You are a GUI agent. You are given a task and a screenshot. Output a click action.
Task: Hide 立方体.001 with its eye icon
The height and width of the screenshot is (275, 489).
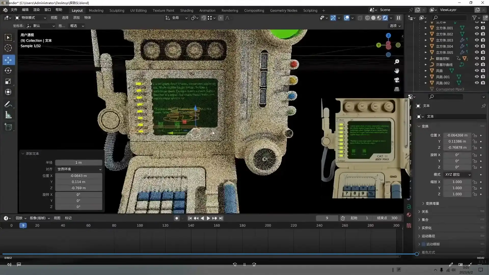pos(477,28)
